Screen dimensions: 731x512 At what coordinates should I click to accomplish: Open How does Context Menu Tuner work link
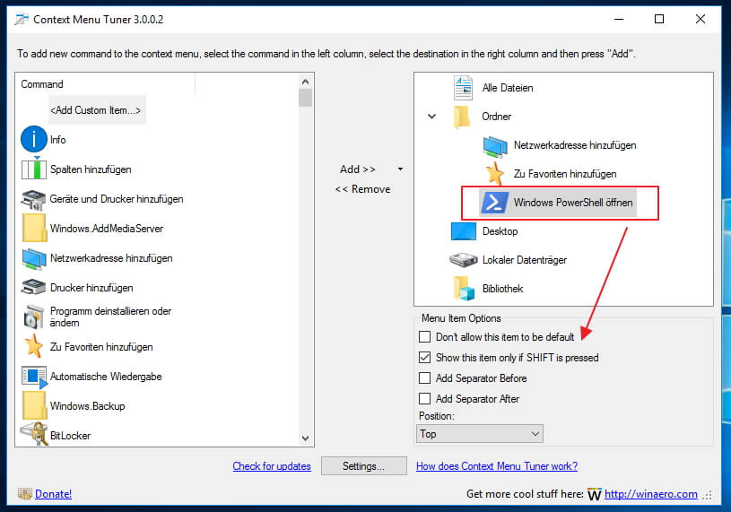point(497,466)
